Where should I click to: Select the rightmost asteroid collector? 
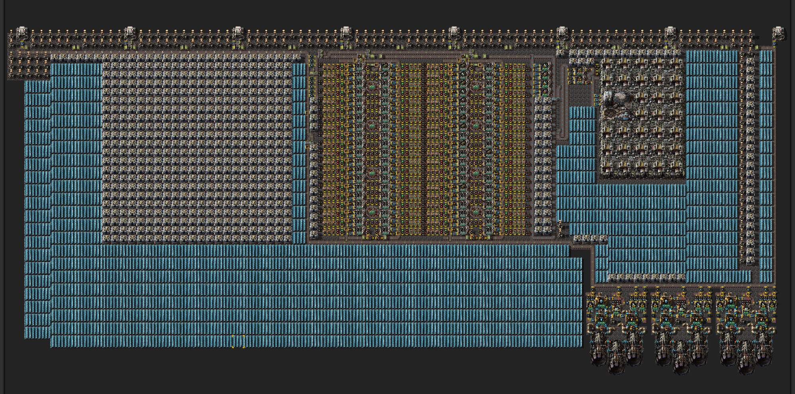tap(777, 33)
